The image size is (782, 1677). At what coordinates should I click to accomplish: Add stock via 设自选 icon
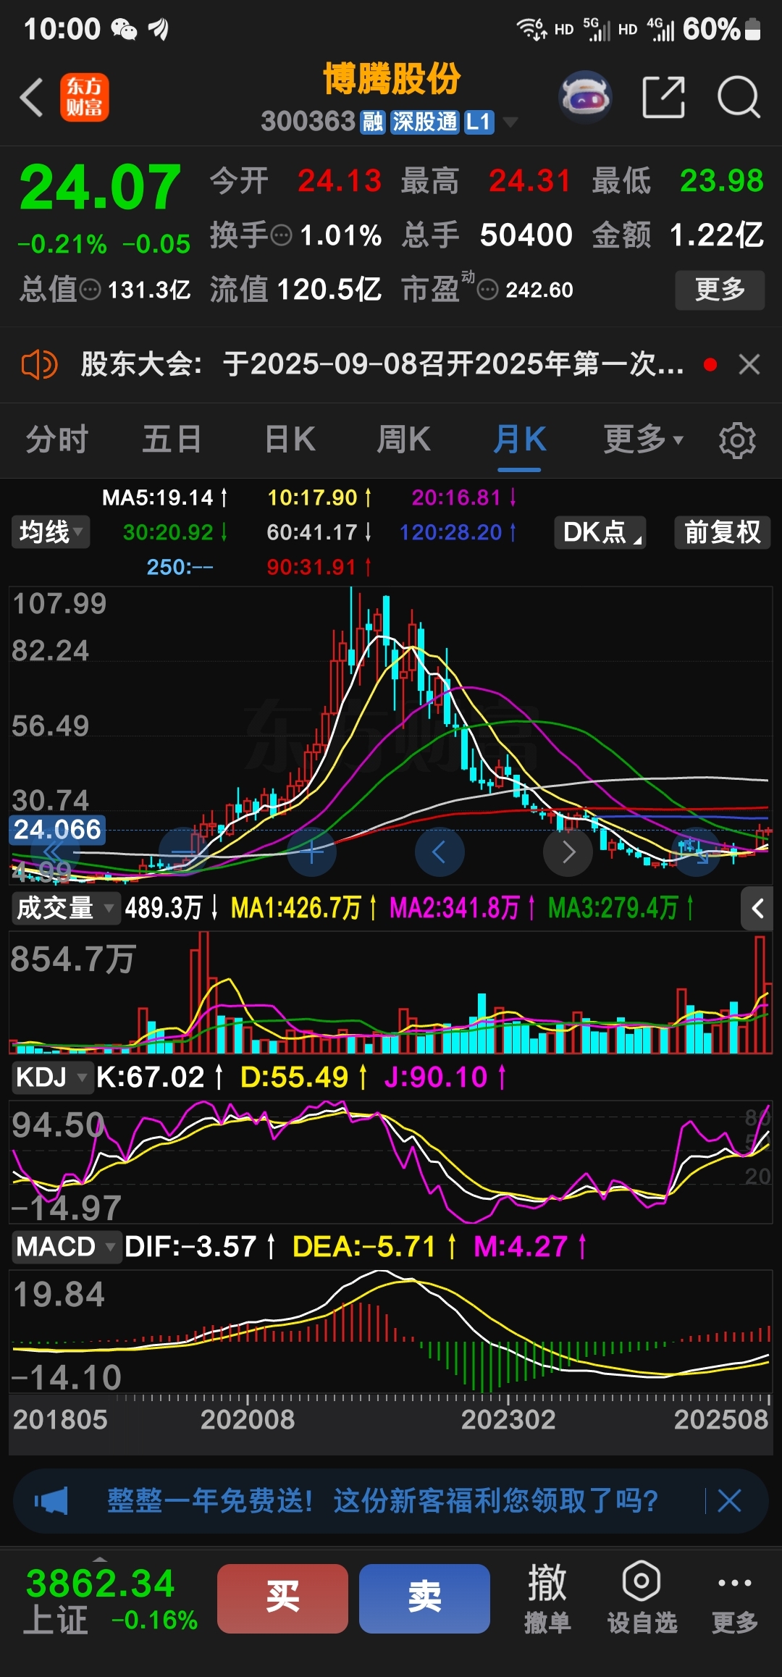point(642,1599)
